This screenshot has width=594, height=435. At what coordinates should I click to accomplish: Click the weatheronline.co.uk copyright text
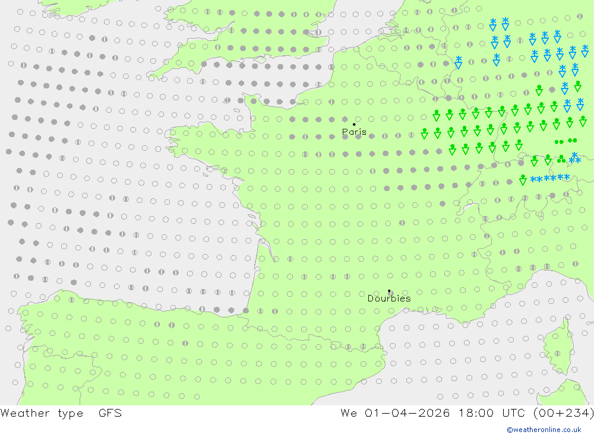544,430
